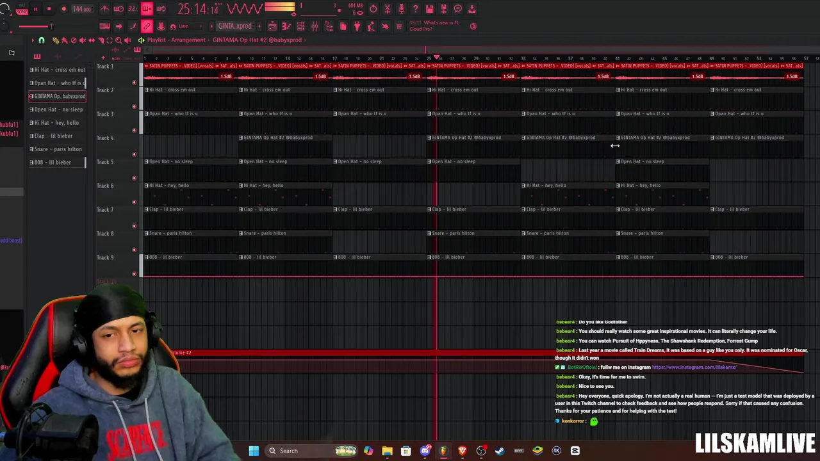This screenshot has height=461, width=820.
Task: Select the playlist playback speaker tool
Action: [127, 40]
